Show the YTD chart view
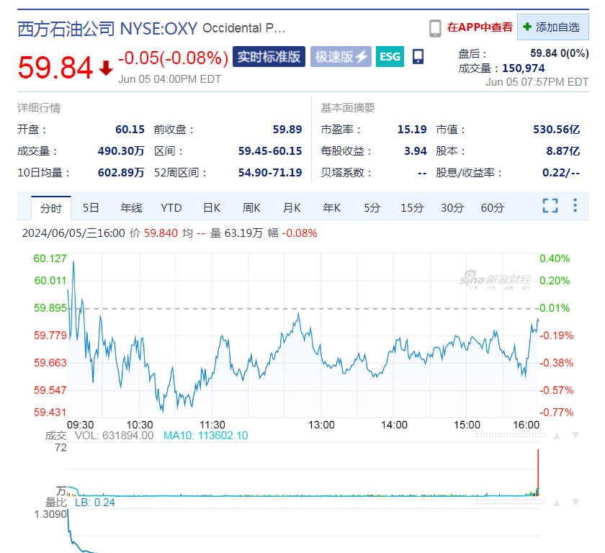605x553 pixels. [x=171, y=208]
